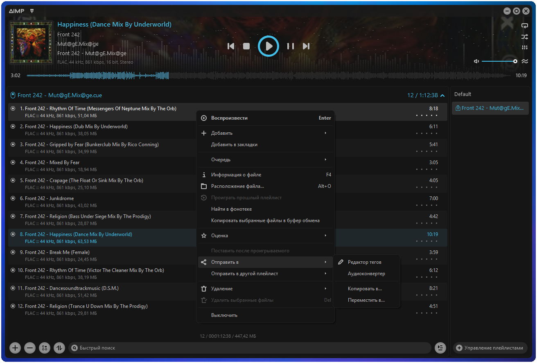Screen dimensions: 537x363
Task: Open Аудиоконвертер from the submenu
Action: [367, 274]
